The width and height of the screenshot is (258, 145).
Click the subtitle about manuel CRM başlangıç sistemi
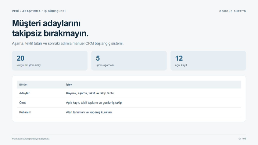click(68, 43)
